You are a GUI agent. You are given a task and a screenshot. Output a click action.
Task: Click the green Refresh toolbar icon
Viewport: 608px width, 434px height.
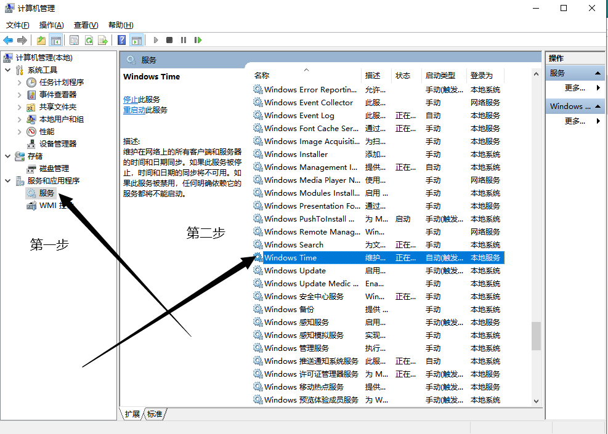(x=89, y=40)
